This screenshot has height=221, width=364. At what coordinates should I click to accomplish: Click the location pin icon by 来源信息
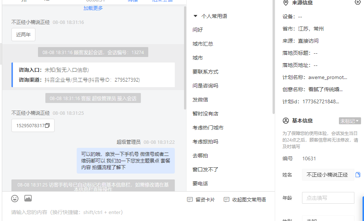click(x=286, y=3)
